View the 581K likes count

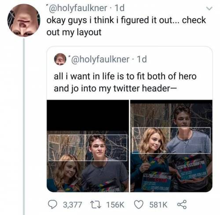pyautogui.click(x=158, y=205)
